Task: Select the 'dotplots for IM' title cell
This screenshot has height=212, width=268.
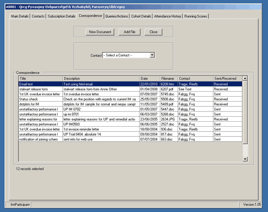Action: click(x=41, y=104)
